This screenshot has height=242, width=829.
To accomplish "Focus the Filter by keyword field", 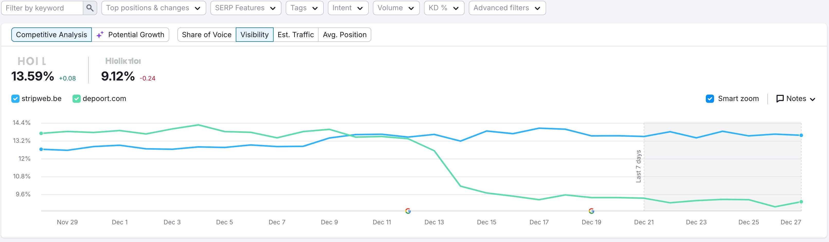I will pyautogui.click(x=42, y=8).
